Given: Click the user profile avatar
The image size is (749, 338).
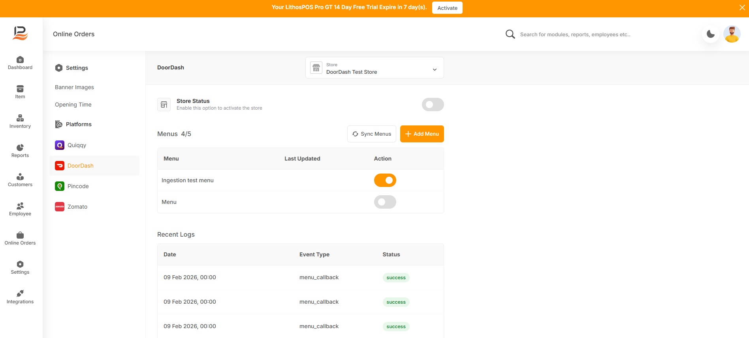Looking at the screenshot, I should (x=732, y=34).
